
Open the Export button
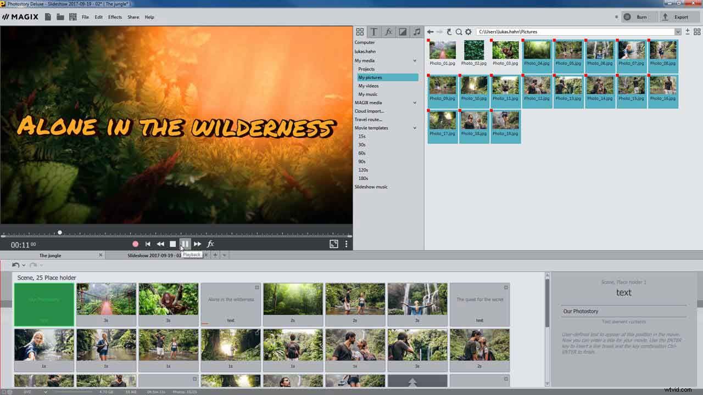(680, 16)
